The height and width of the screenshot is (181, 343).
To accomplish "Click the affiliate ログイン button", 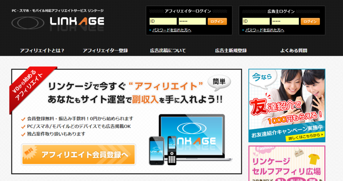I will 217,21.
